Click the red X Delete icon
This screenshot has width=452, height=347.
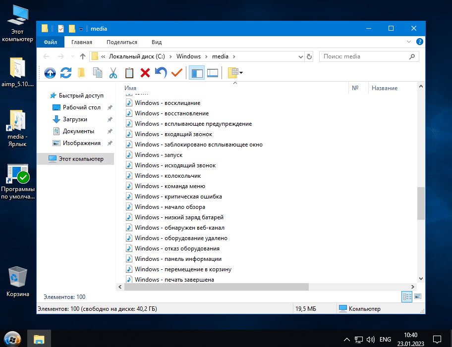point(145,73)
